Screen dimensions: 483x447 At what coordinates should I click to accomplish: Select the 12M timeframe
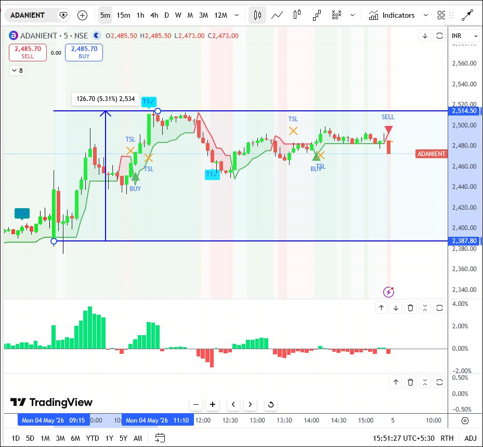221,15
